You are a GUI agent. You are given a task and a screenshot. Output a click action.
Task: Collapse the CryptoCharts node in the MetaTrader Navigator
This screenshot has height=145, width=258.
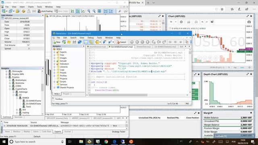[10, 89]
